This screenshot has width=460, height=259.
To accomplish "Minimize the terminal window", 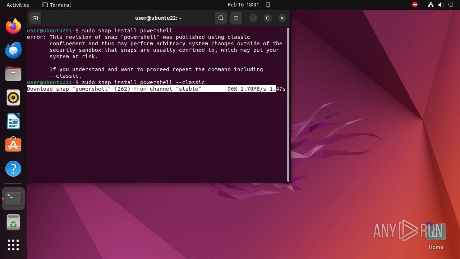I will pos(253,18).
